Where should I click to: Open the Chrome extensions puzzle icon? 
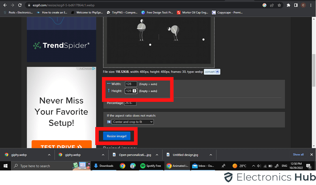[288, 5]
